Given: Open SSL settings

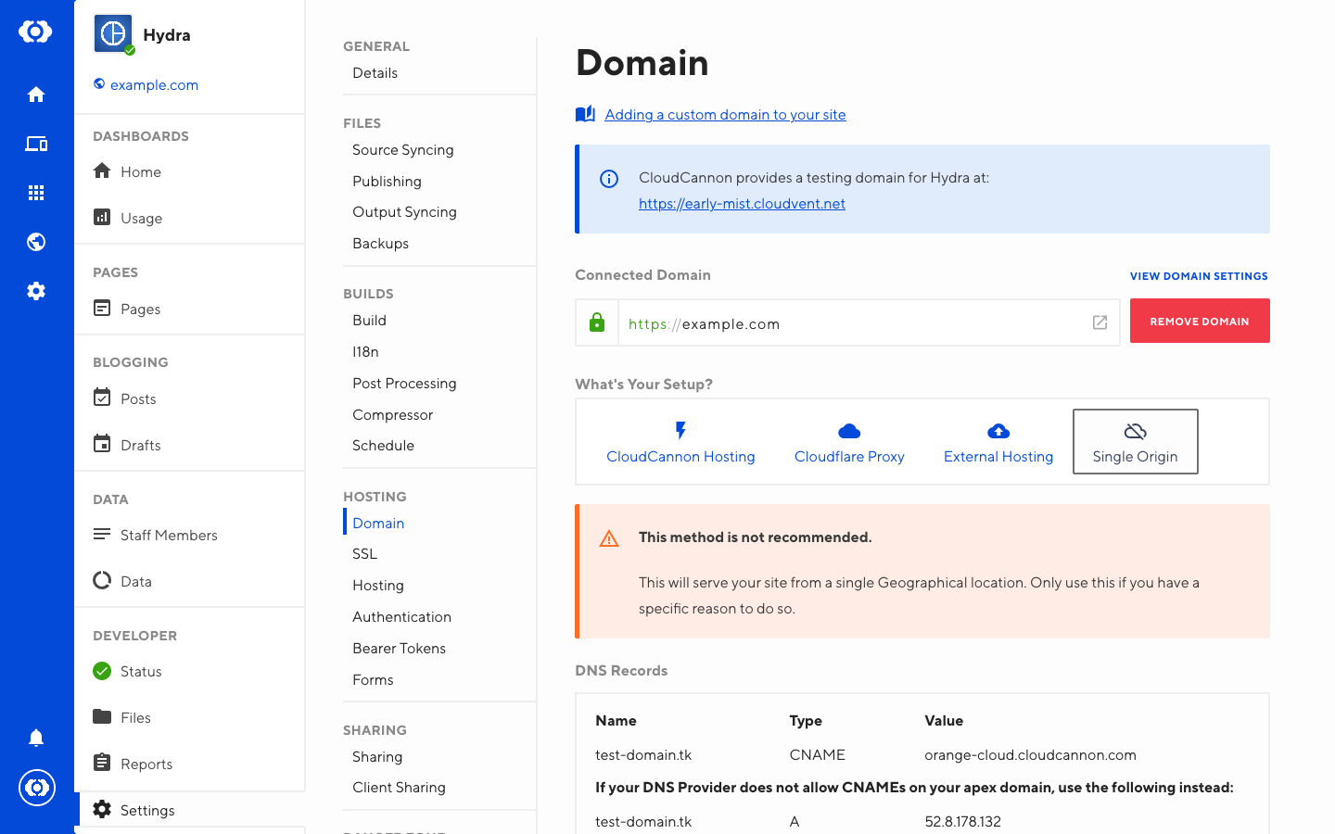Looking at the screenshot, I should pos(364,554).
